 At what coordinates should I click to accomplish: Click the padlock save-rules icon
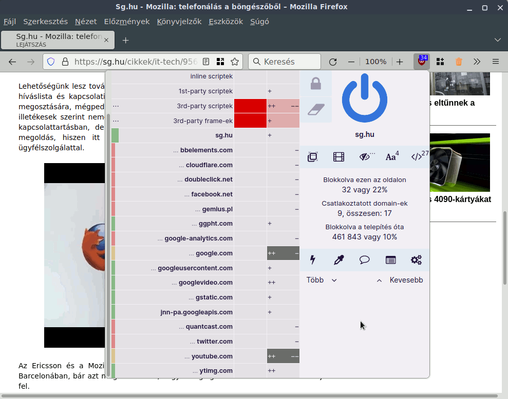point(315,84)
